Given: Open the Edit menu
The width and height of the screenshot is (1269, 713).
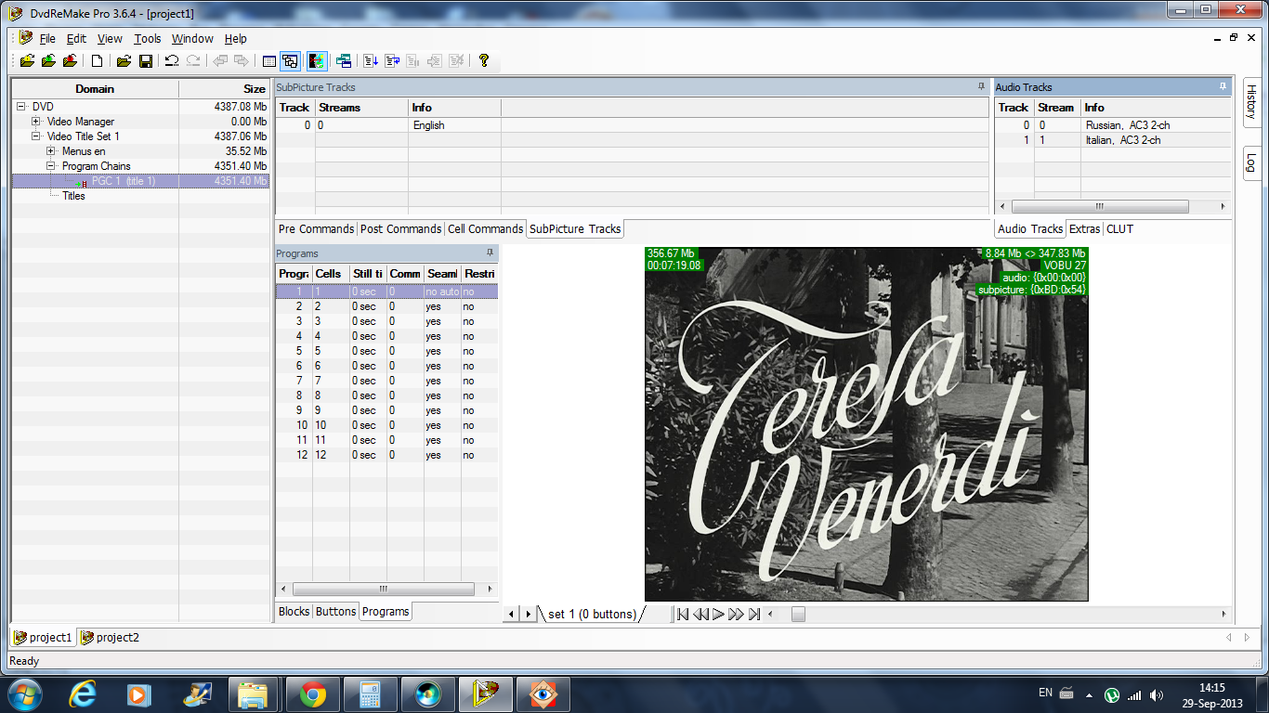Looking at the screenshot, I should 76,39.
